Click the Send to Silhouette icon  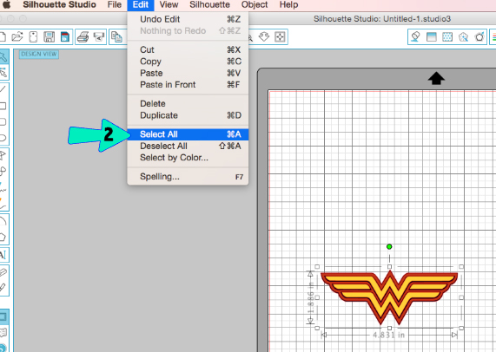pos(99,37)
